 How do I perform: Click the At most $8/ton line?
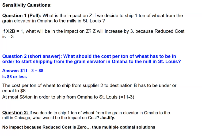tap(68, 97)
